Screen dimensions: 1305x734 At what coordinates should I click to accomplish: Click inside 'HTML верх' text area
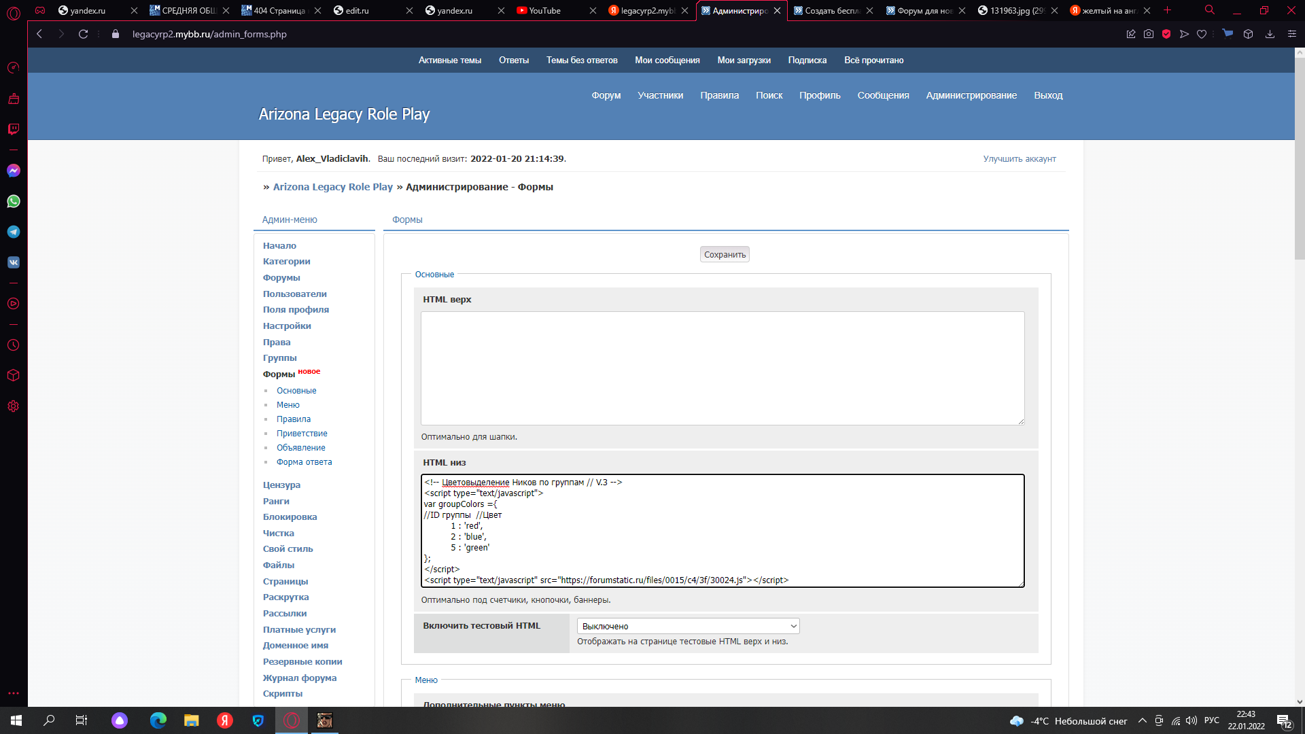[x=723, y=368]
